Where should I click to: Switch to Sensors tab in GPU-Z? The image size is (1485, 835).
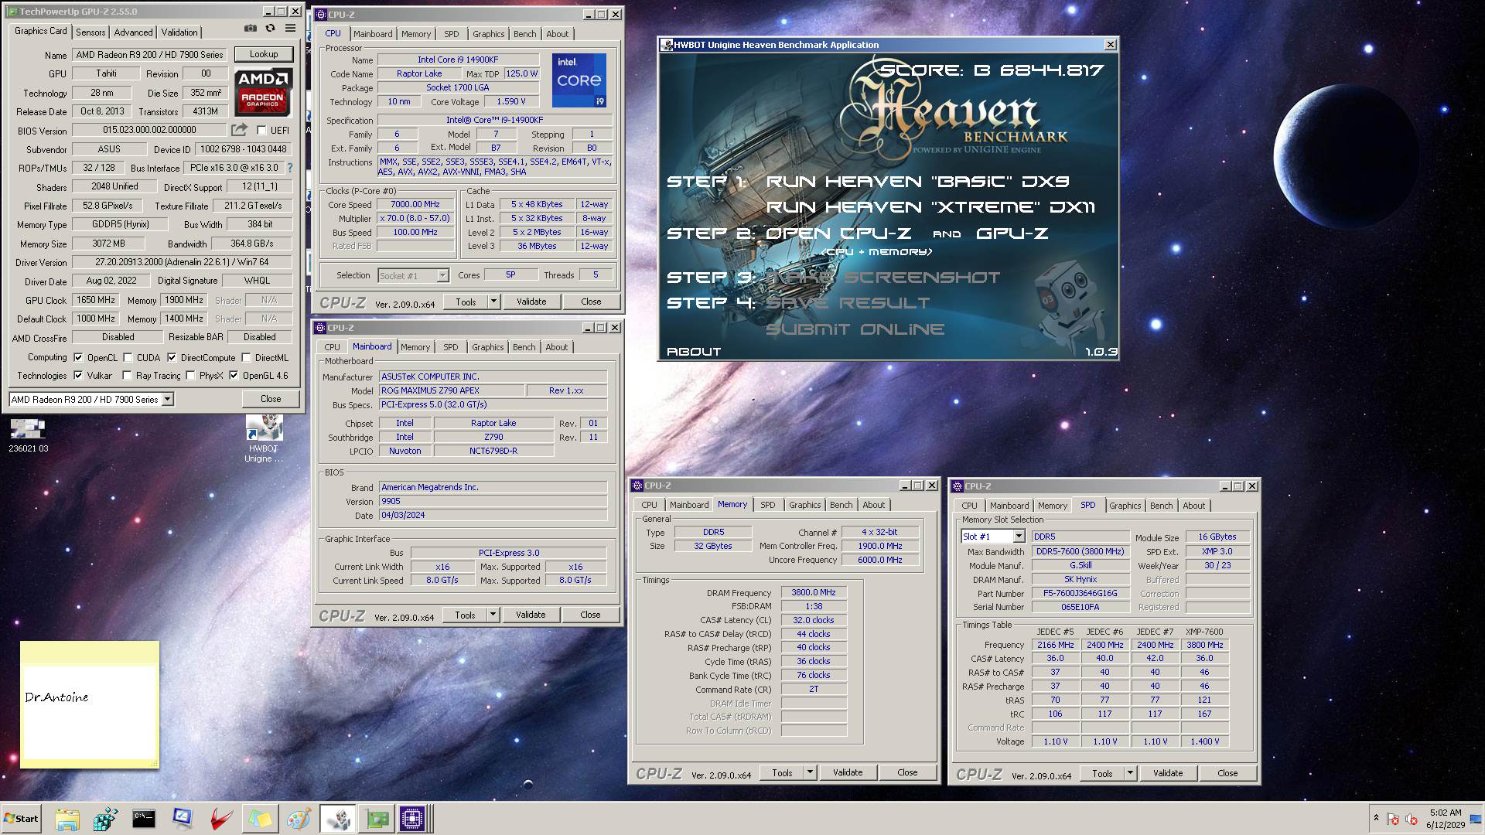[90, 32]
